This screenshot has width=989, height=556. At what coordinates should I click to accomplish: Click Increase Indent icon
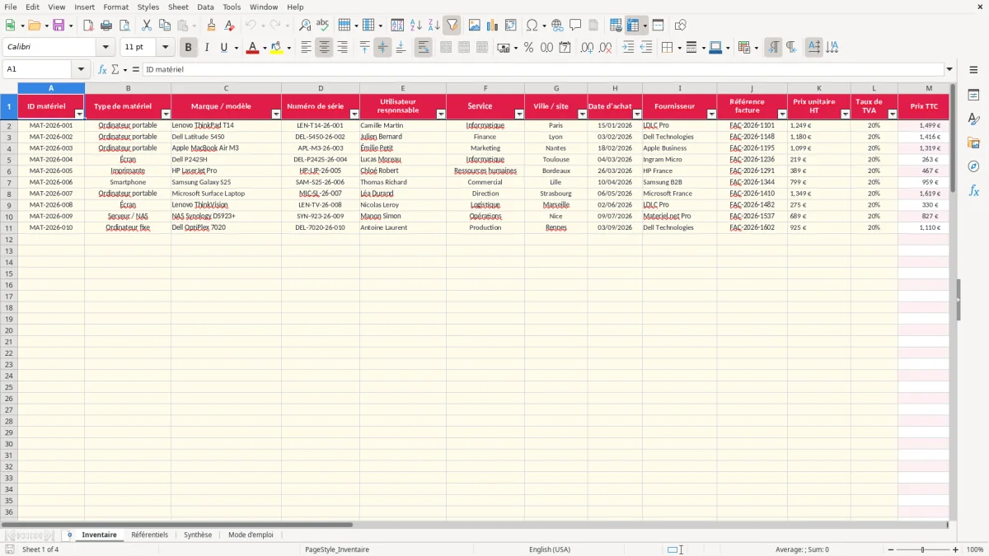pyautogui.click(x=628, y=48)
